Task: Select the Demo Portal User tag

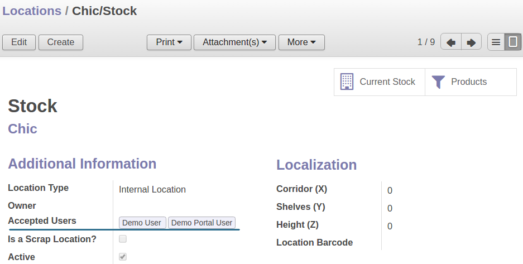Action: pyautogui.click(x=201, y=223)
